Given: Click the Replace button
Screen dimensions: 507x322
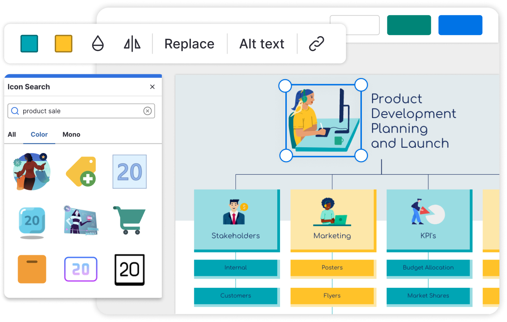Looking at the screenshot, I should (x=189, y=43).
